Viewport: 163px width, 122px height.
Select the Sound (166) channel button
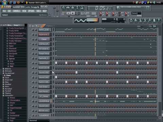click(x=44, y=77)
